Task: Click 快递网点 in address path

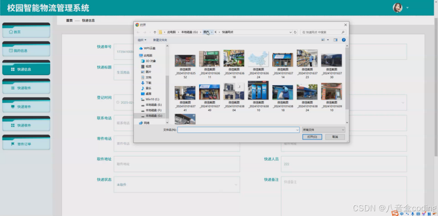Action: [228, 32]
